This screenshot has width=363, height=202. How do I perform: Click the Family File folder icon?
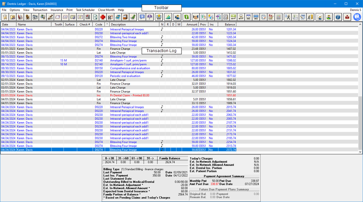click(x=12, y=17)
